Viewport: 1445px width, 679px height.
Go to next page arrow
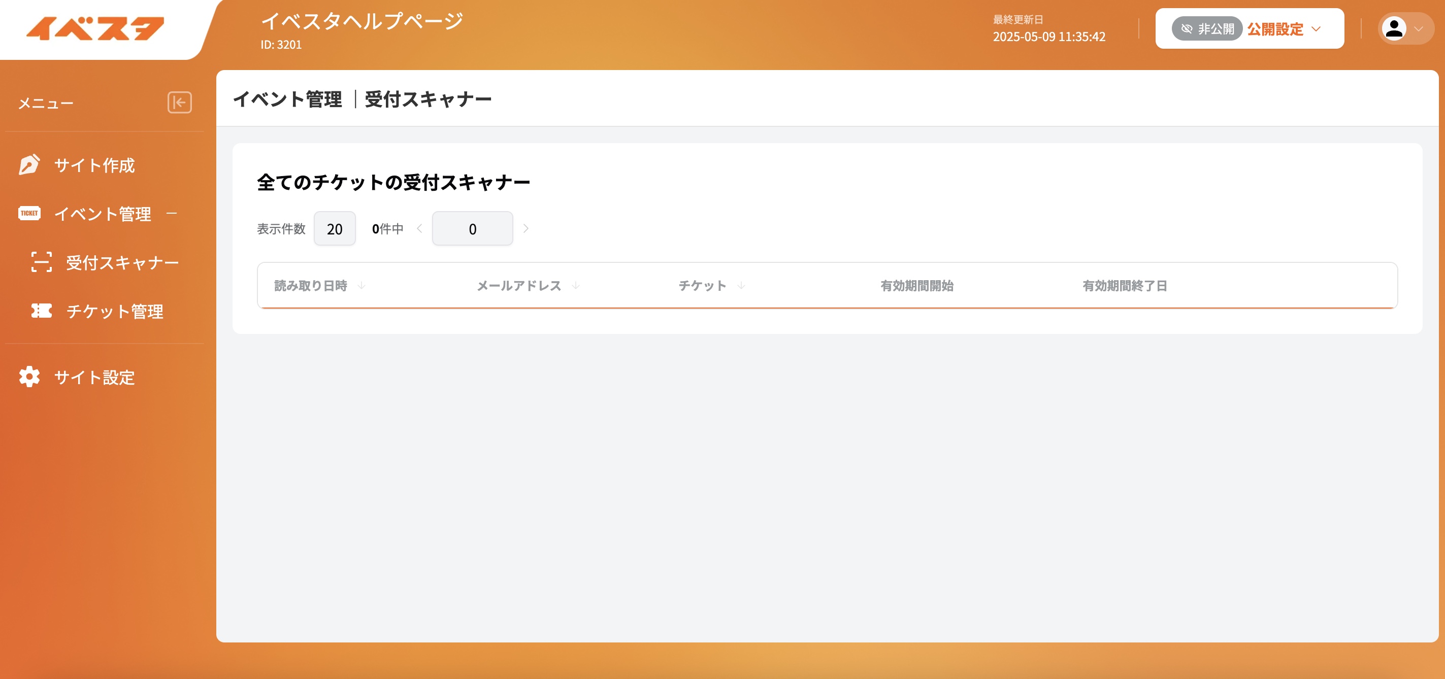tap(526, 228)
